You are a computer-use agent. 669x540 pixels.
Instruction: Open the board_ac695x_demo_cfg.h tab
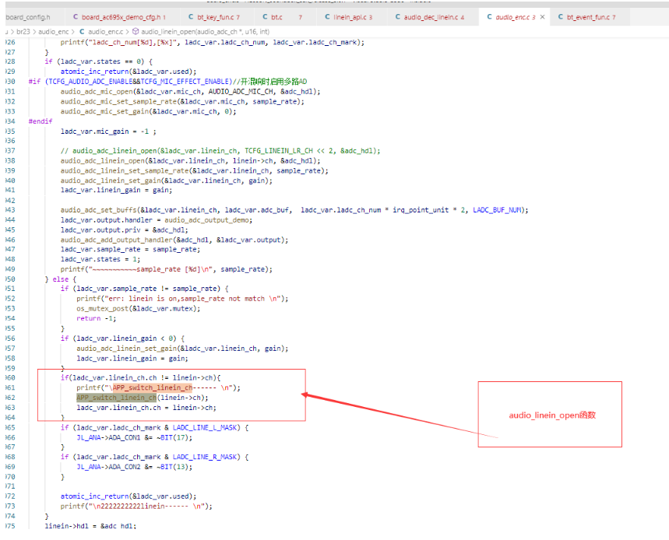(x=121, y=17)
